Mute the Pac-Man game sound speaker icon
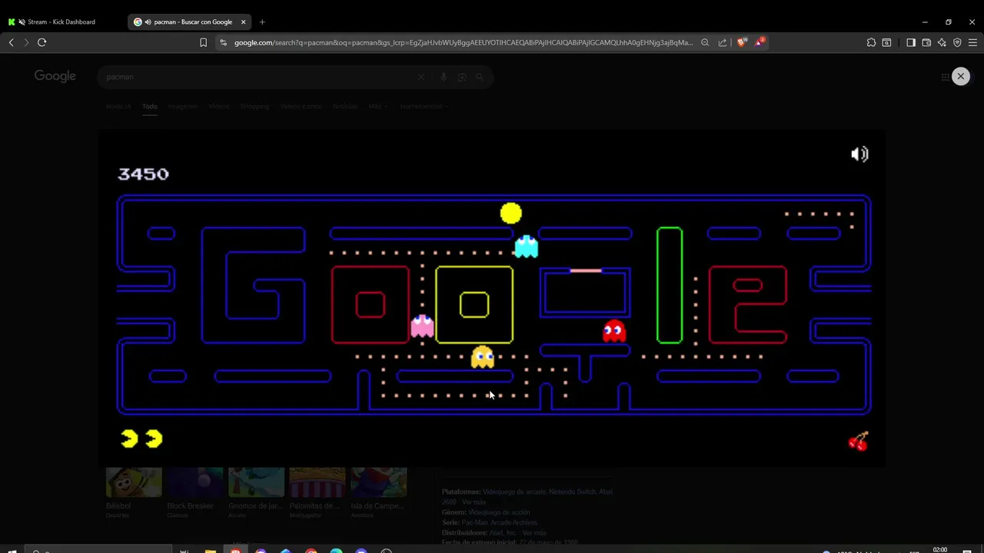Screen dimensions: 984x553 coord(859,154)
